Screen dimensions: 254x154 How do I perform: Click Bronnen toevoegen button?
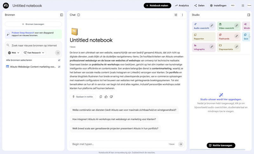(x=33, y=24)
